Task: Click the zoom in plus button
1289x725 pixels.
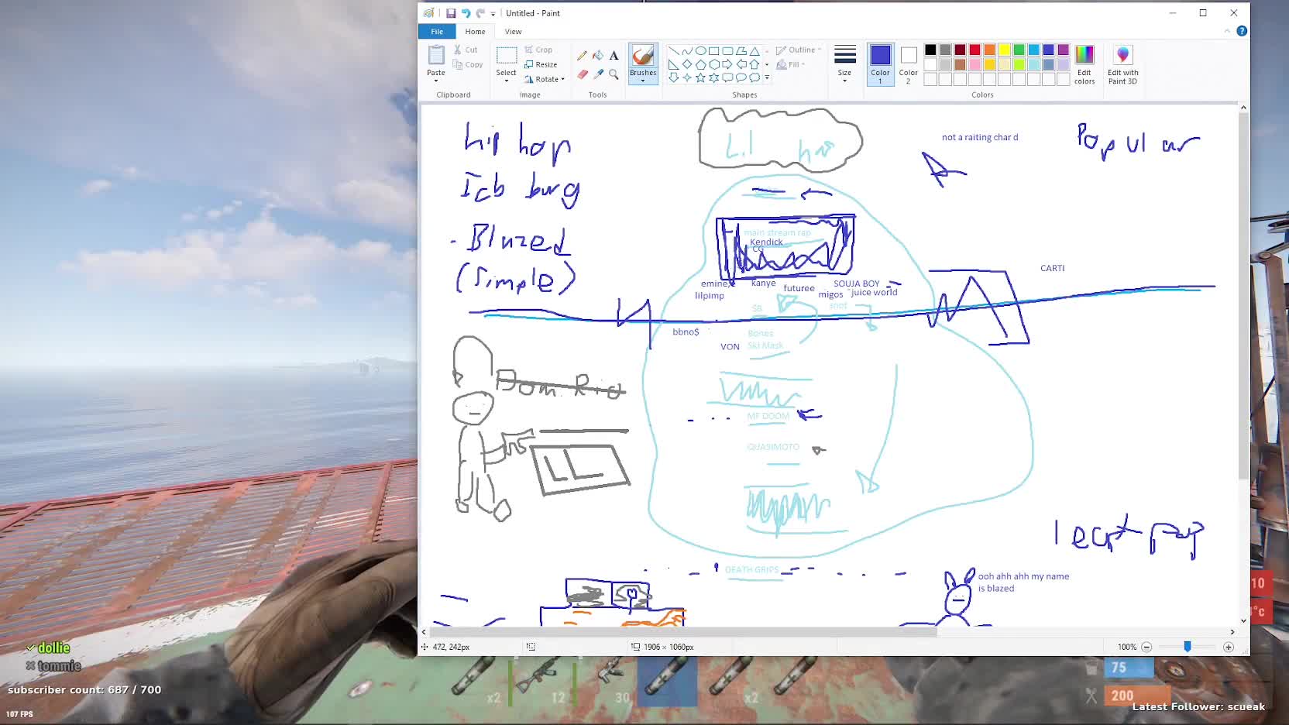Action: click(1229, 647)
